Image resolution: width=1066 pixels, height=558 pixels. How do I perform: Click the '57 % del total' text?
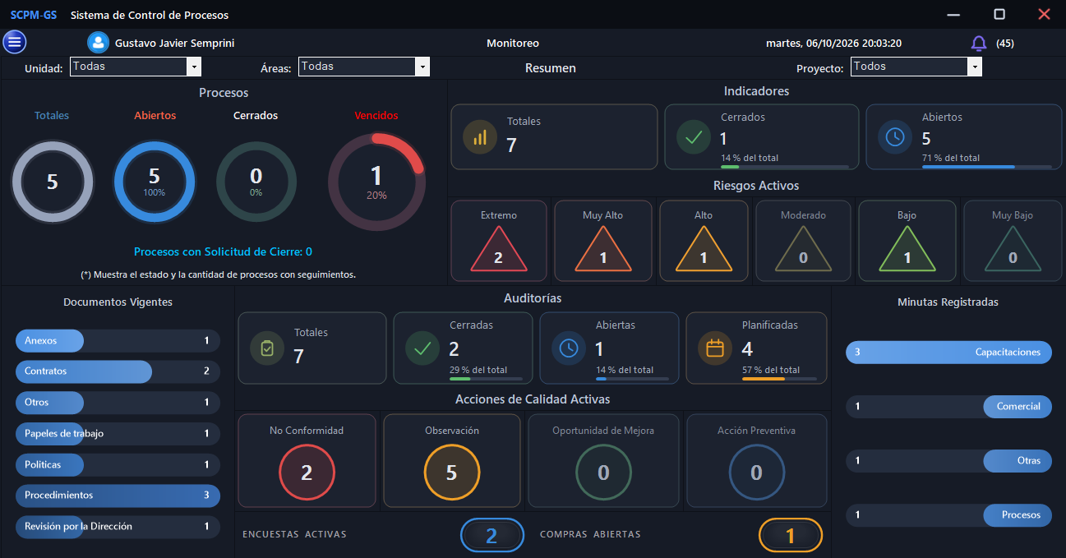[x=771, y=370]
